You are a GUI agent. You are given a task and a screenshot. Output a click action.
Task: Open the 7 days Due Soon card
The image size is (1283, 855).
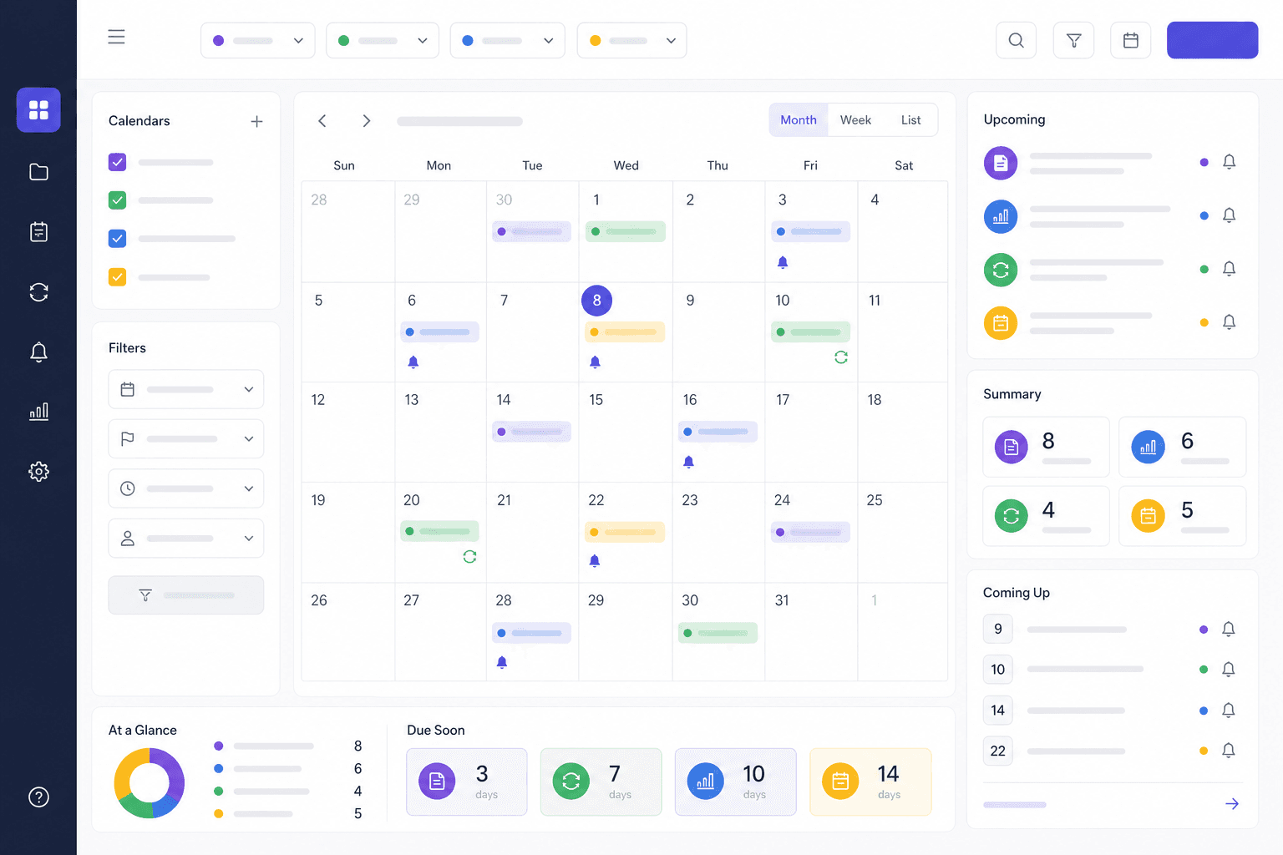[x=601, y=782]
